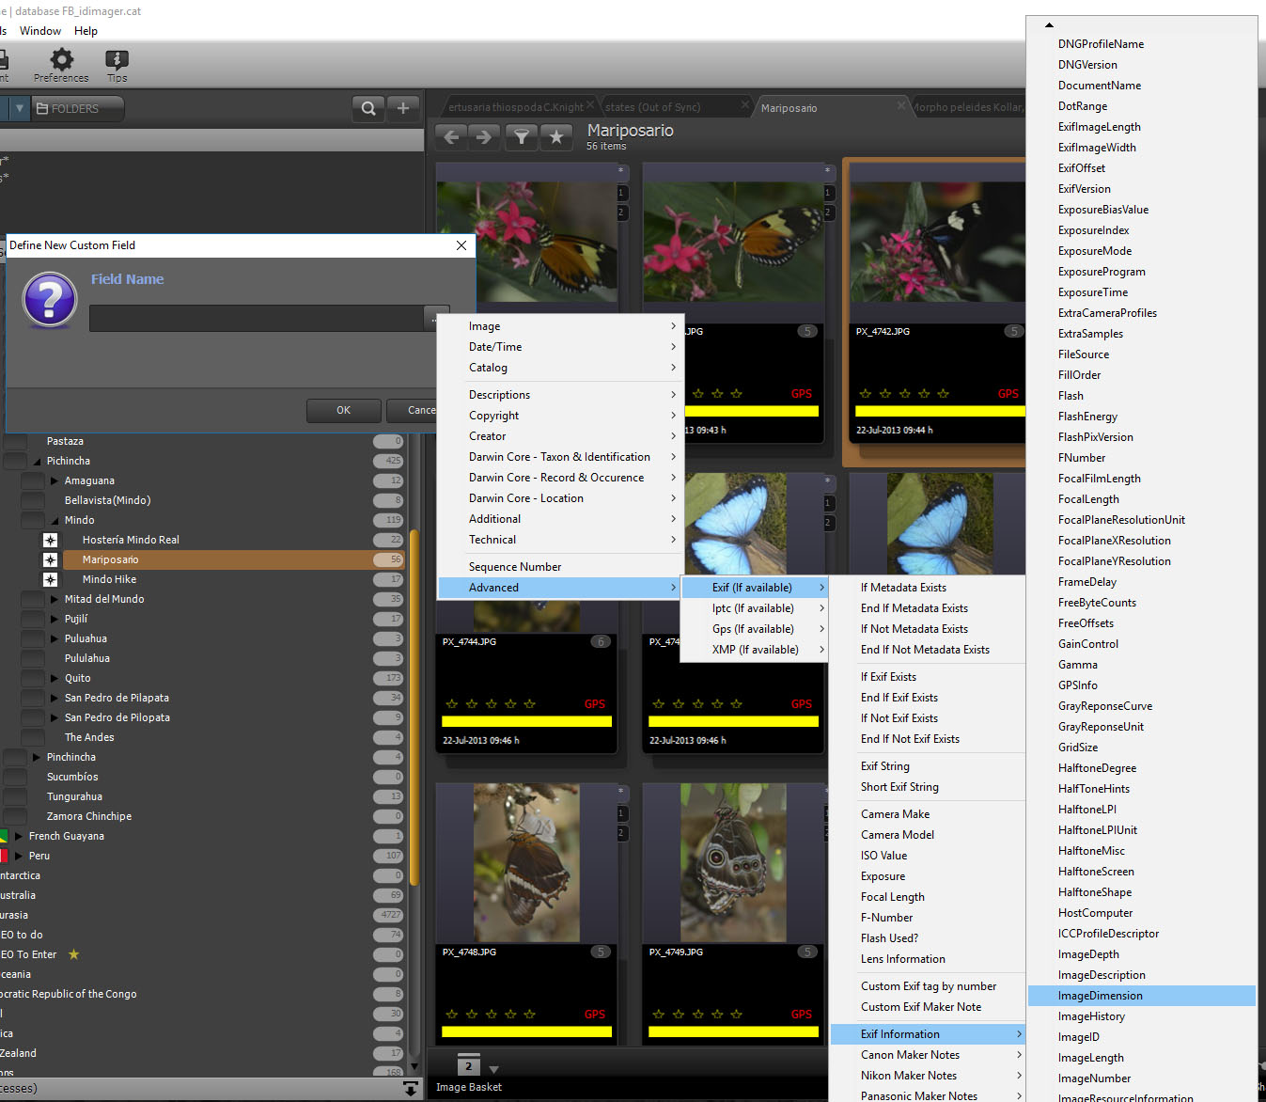Open thumbnail PX_4749.JPG butterfly photo

tap(733, 862)
